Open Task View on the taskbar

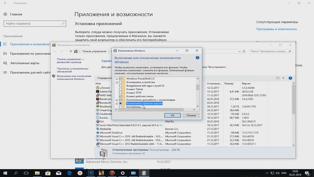(26, 173)
